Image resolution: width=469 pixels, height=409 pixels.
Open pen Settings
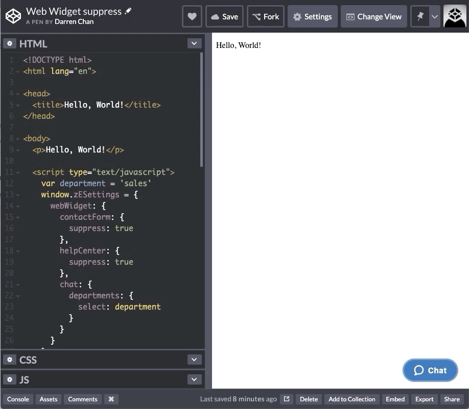coord(313,16)
